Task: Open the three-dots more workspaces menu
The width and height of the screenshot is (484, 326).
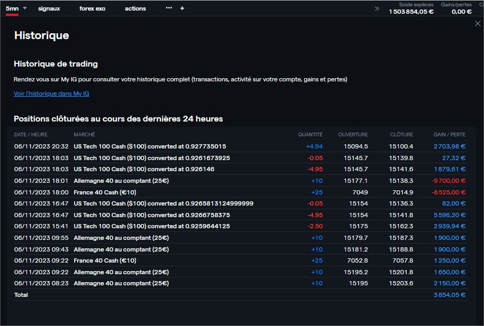Action: tap(169, 8)
